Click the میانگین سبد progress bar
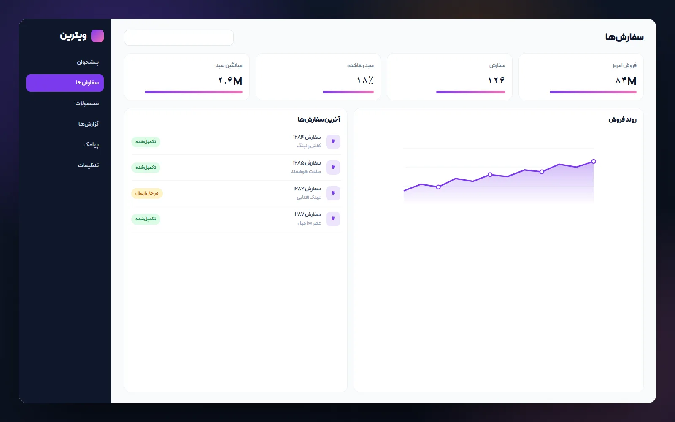 194,92
